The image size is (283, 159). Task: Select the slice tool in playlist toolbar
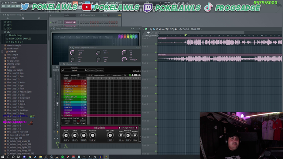(x=166, y=29)
